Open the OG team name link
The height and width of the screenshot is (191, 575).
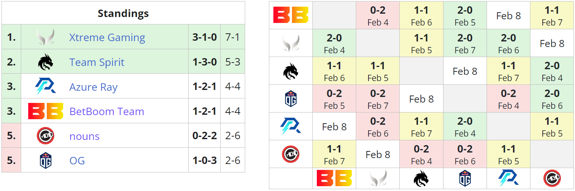click(77, 161)
